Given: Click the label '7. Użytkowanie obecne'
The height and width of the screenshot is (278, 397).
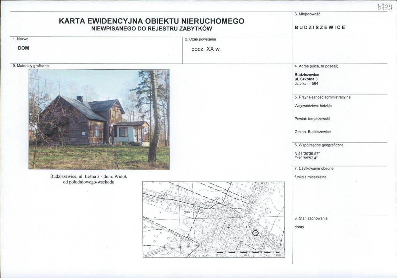Looking at the screenshot, I should tap(314, 168).
